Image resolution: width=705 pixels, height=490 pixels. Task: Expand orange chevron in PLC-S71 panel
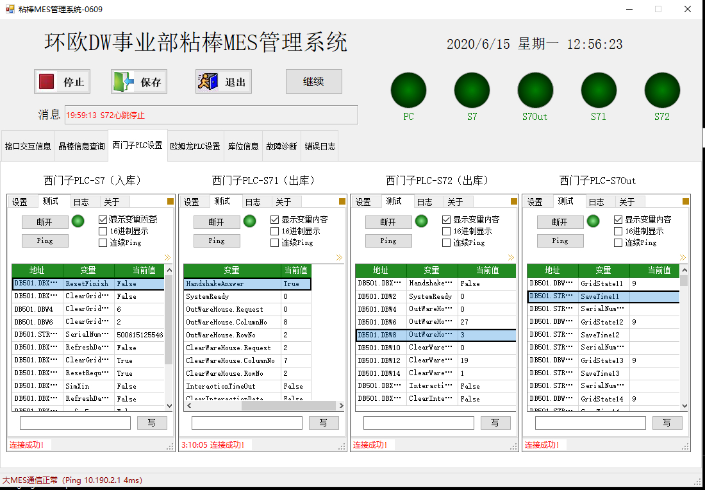[339, 257]
